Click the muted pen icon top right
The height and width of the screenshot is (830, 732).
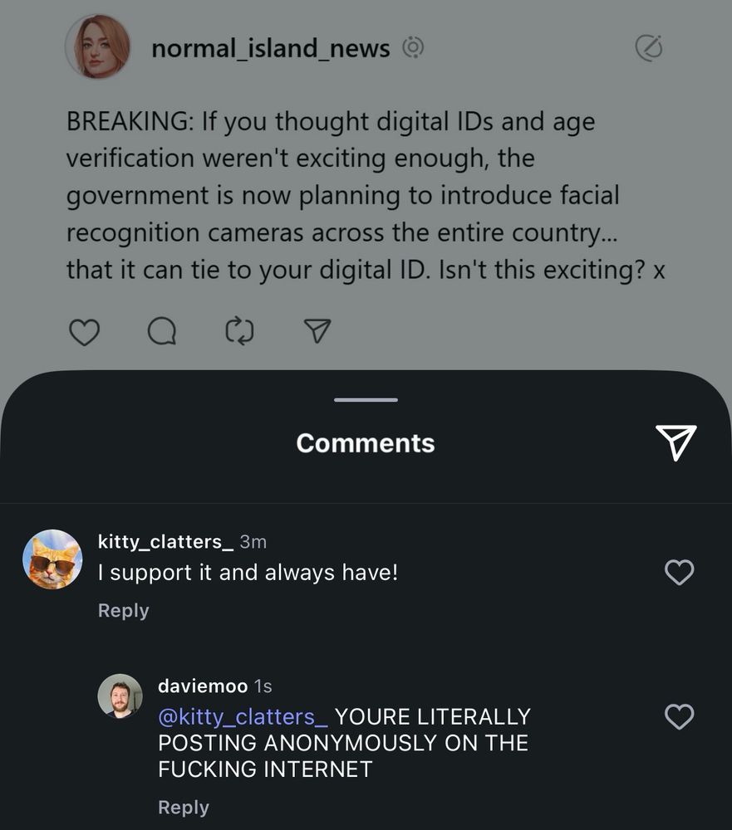tap(649, 47)
